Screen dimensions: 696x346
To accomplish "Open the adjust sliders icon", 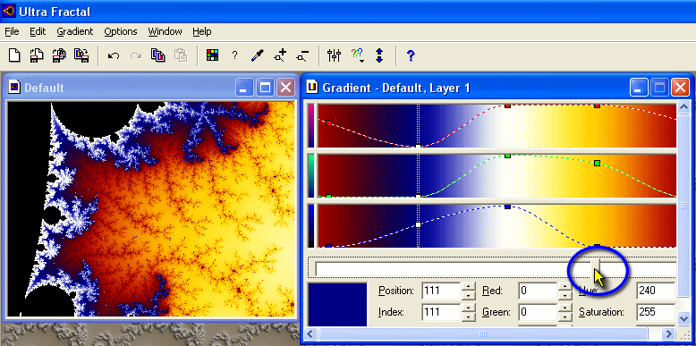I will click(x=334, y=55).
